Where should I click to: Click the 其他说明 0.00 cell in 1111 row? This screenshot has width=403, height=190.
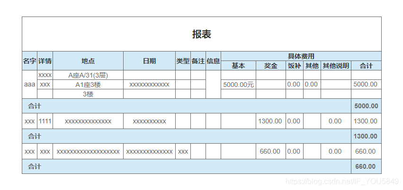pyautogui.click(x=336, y=121)
